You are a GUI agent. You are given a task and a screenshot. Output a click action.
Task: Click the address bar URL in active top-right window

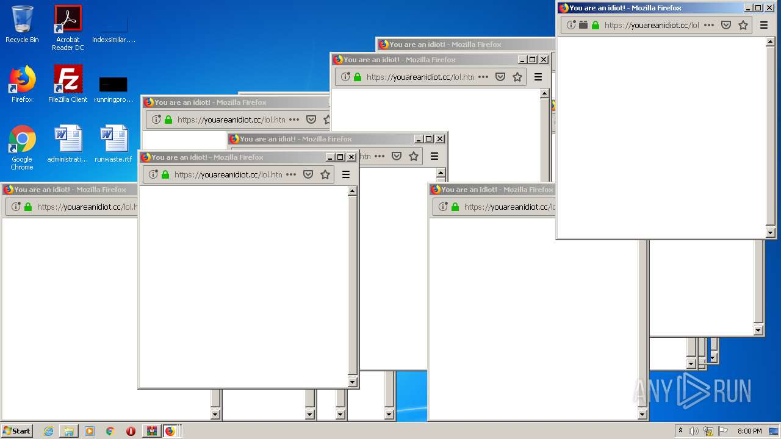pos(652,25)
